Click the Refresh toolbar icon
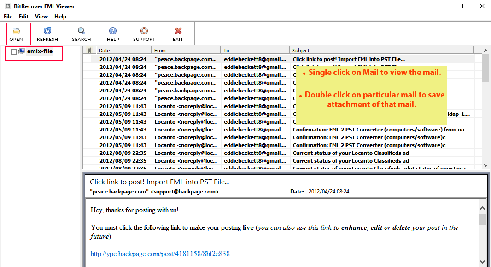 coord(47,31)
